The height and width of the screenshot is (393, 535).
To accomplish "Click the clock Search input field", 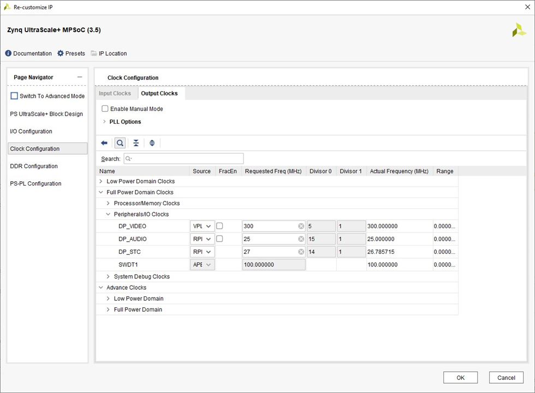I will 183,159.
